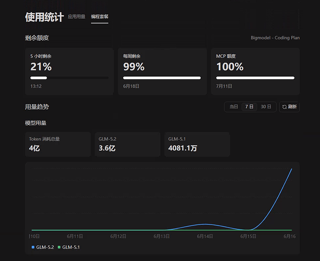Click the 5 小时剩余 progress bar
The image size is (320, 261).
point(69,78)
